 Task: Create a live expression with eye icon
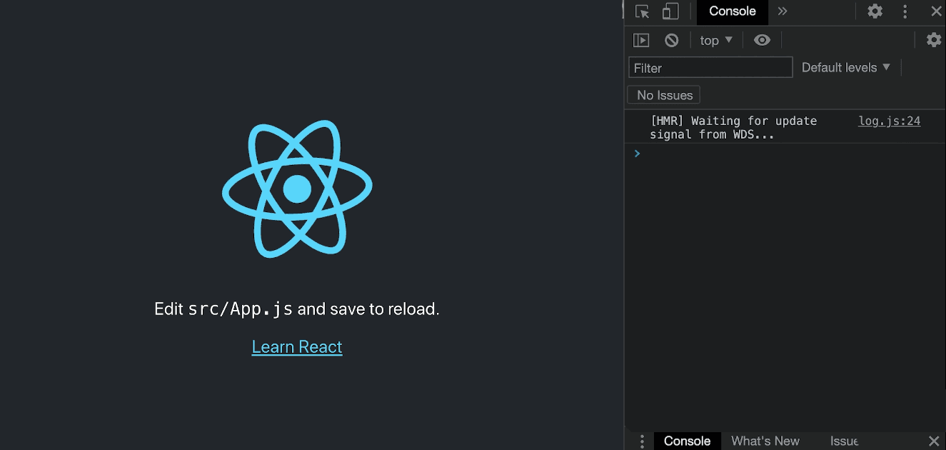pos(762,40)
